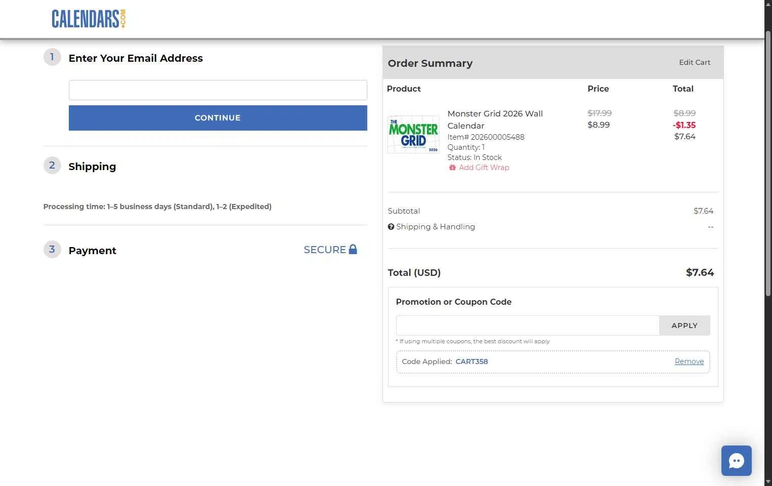Open the Edit Cart link
This screenshot has width=772, height=486.
[x=694, y=62]
